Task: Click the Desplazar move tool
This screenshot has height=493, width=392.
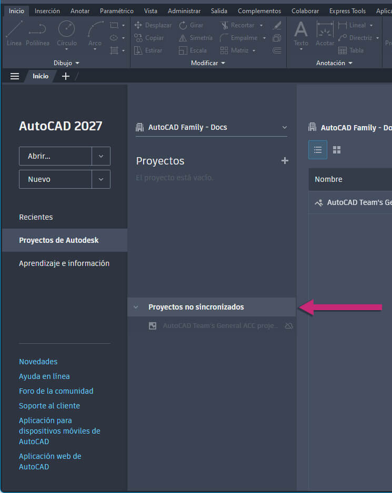Action: pos(153,25)
